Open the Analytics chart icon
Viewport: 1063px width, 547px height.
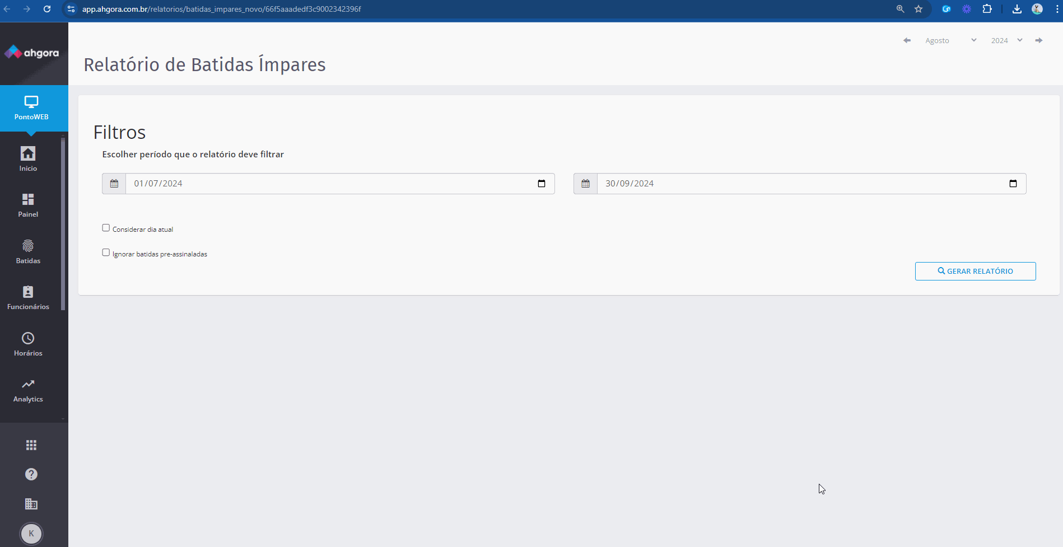point(28,385)
